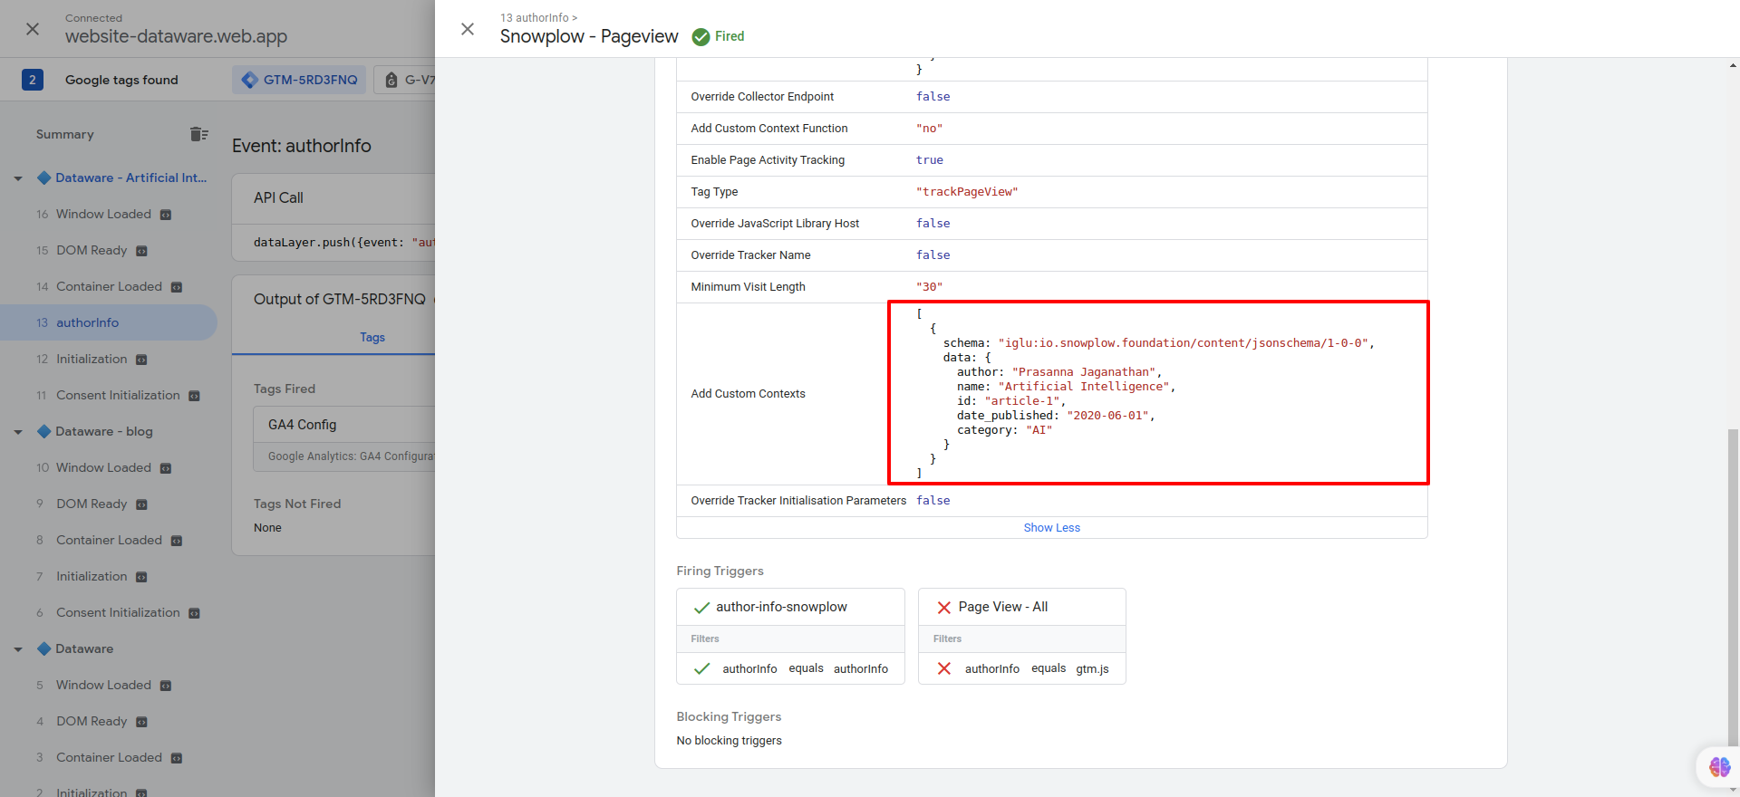The height and width of the screenshot is (797, 1740).
Task: Click the icon next to 7 Initialization
Action: pyautogui.click(x=141, y=577)
